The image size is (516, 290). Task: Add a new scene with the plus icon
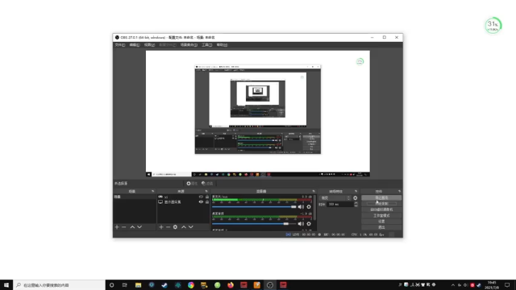click(117, 227)
